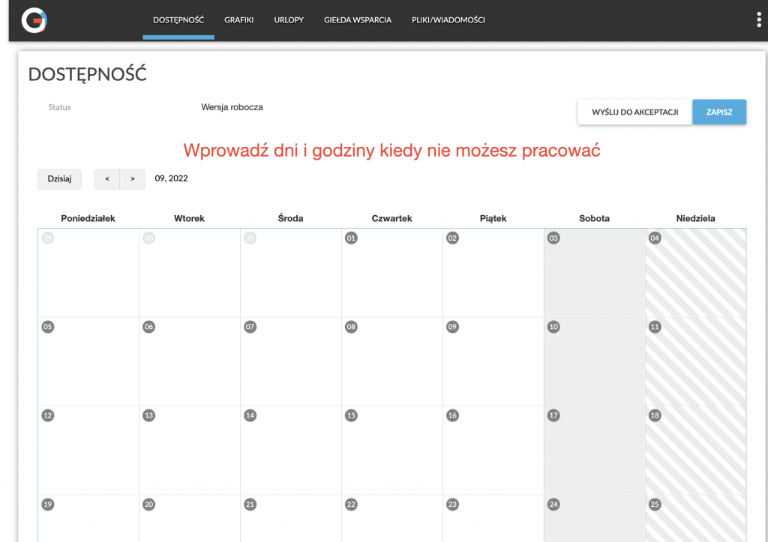This screenshot has height=542, width=768.
Task: Select Sunday day 04 cell
Action: coord(695,273)
